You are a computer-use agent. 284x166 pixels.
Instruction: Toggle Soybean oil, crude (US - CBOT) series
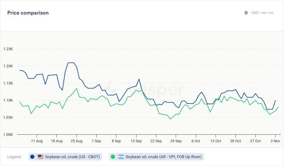[x=72, y=157]
